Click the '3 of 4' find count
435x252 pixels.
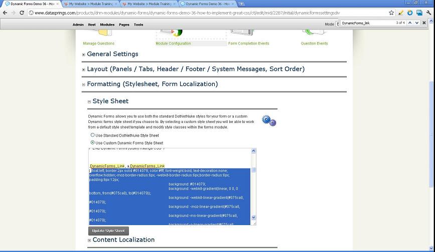400,23
